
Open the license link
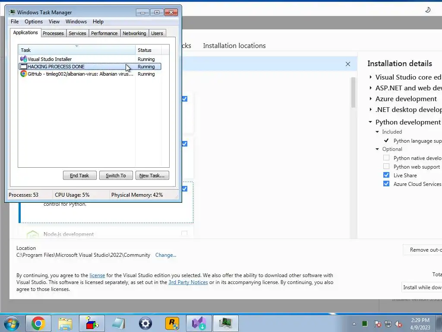[x=97, y=275]
